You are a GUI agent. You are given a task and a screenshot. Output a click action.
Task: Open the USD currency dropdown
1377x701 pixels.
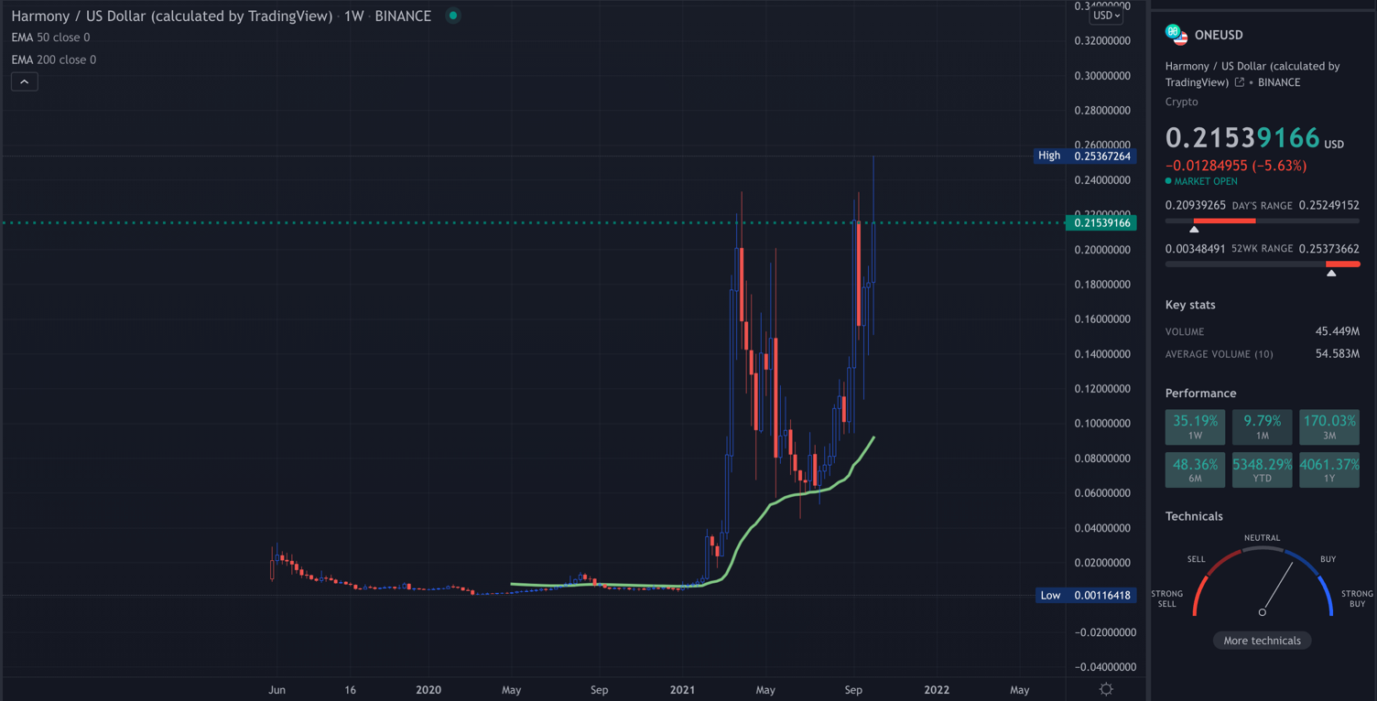pyautogui.click(x=1106, y=16)
